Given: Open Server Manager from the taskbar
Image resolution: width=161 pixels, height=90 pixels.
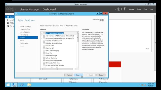Looking at the screenshot, I should pyautogui.click(x=14, y=85).
